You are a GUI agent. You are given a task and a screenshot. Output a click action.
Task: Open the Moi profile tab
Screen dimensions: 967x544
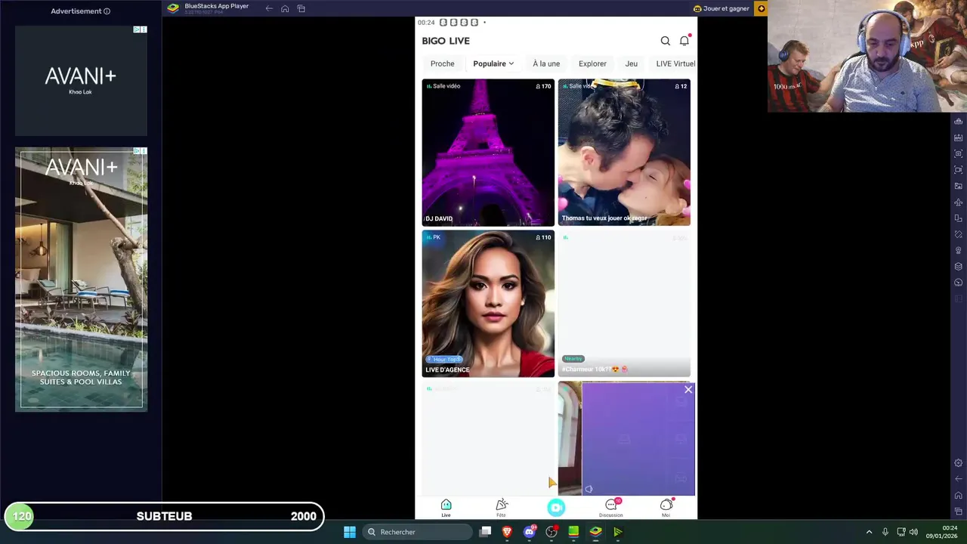point(666,508)
